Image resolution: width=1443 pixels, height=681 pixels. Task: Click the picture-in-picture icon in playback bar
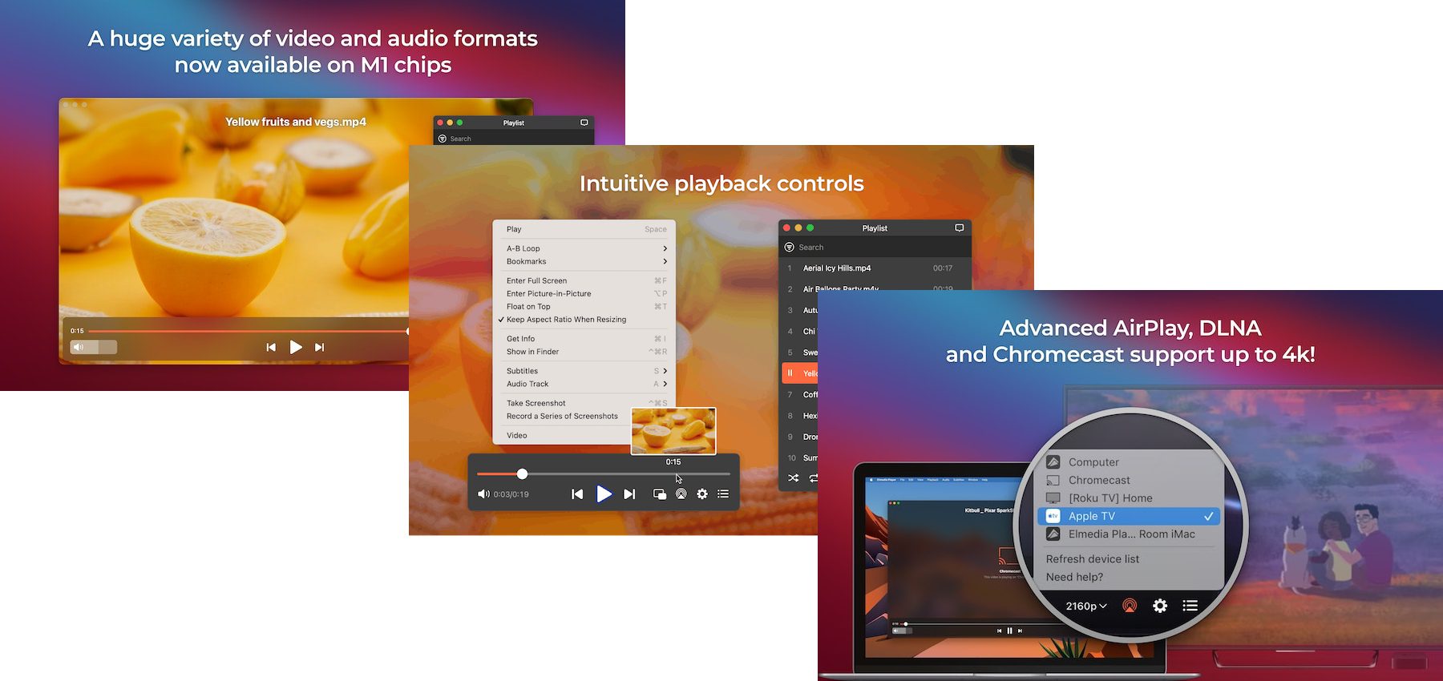(659, 494)
